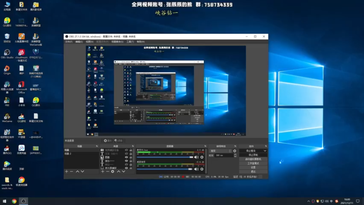The width and height of the screenshot is (364, 205).
Task: Open desktop audio settings gear
Action: click(202, 169)
